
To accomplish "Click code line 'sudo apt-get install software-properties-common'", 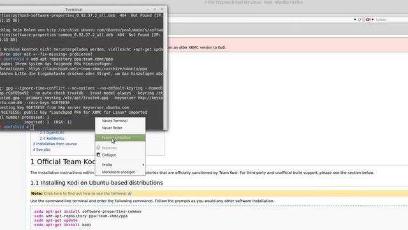I will 88,211.
